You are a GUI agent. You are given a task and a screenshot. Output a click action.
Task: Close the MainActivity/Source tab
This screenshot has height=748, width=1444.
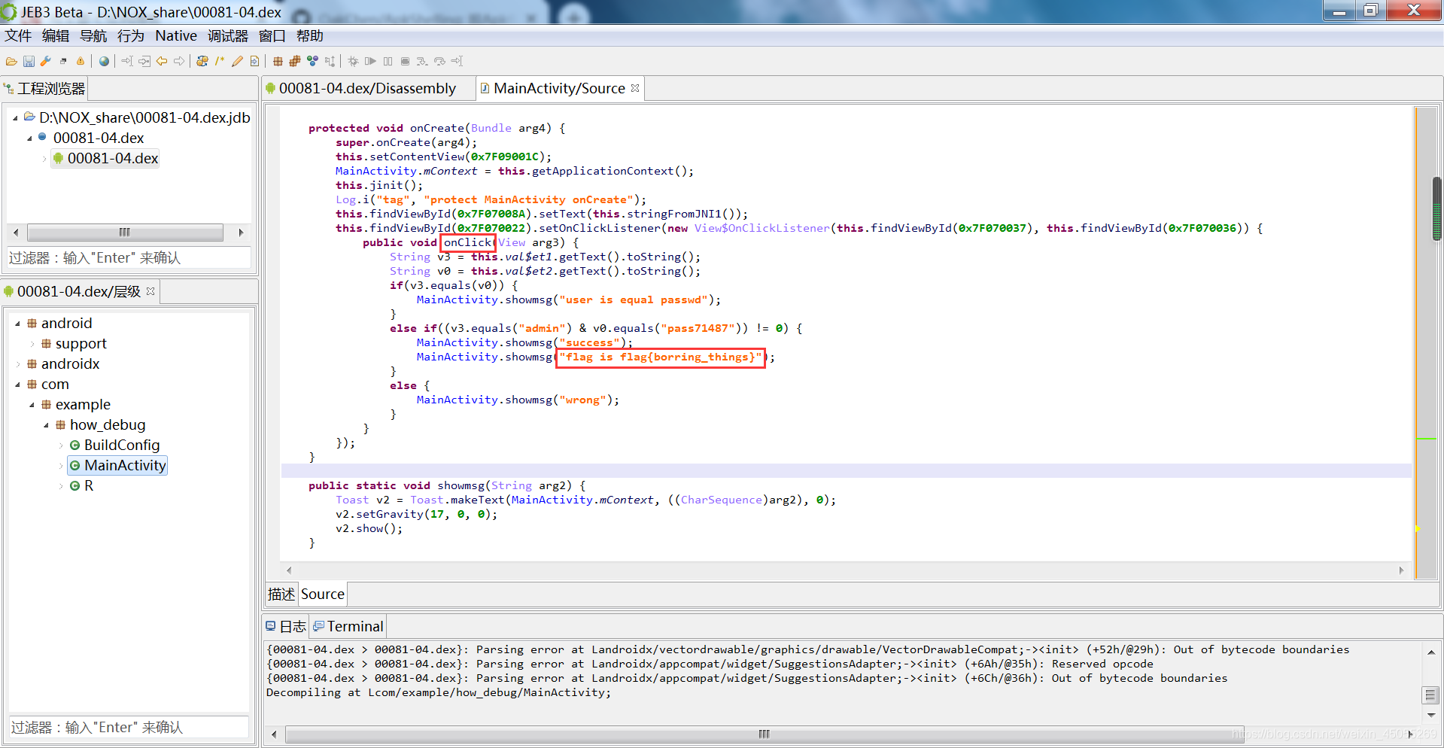point(635,88)
